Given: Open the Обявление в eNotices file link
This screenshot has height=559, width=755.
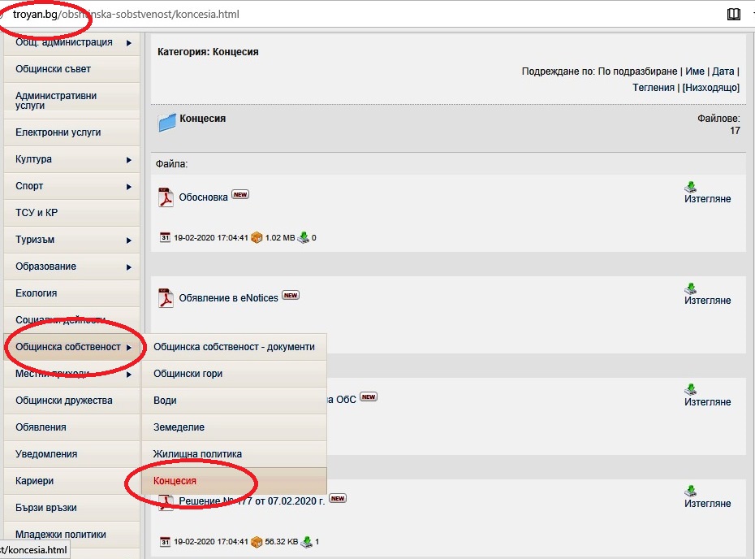Looking at the screenshot, I should (228, 298).
